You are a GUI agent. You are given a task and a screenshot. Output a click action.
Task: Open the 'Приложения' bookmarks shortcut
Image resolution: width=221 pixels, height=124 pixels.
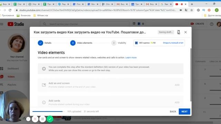click(7, 15)
